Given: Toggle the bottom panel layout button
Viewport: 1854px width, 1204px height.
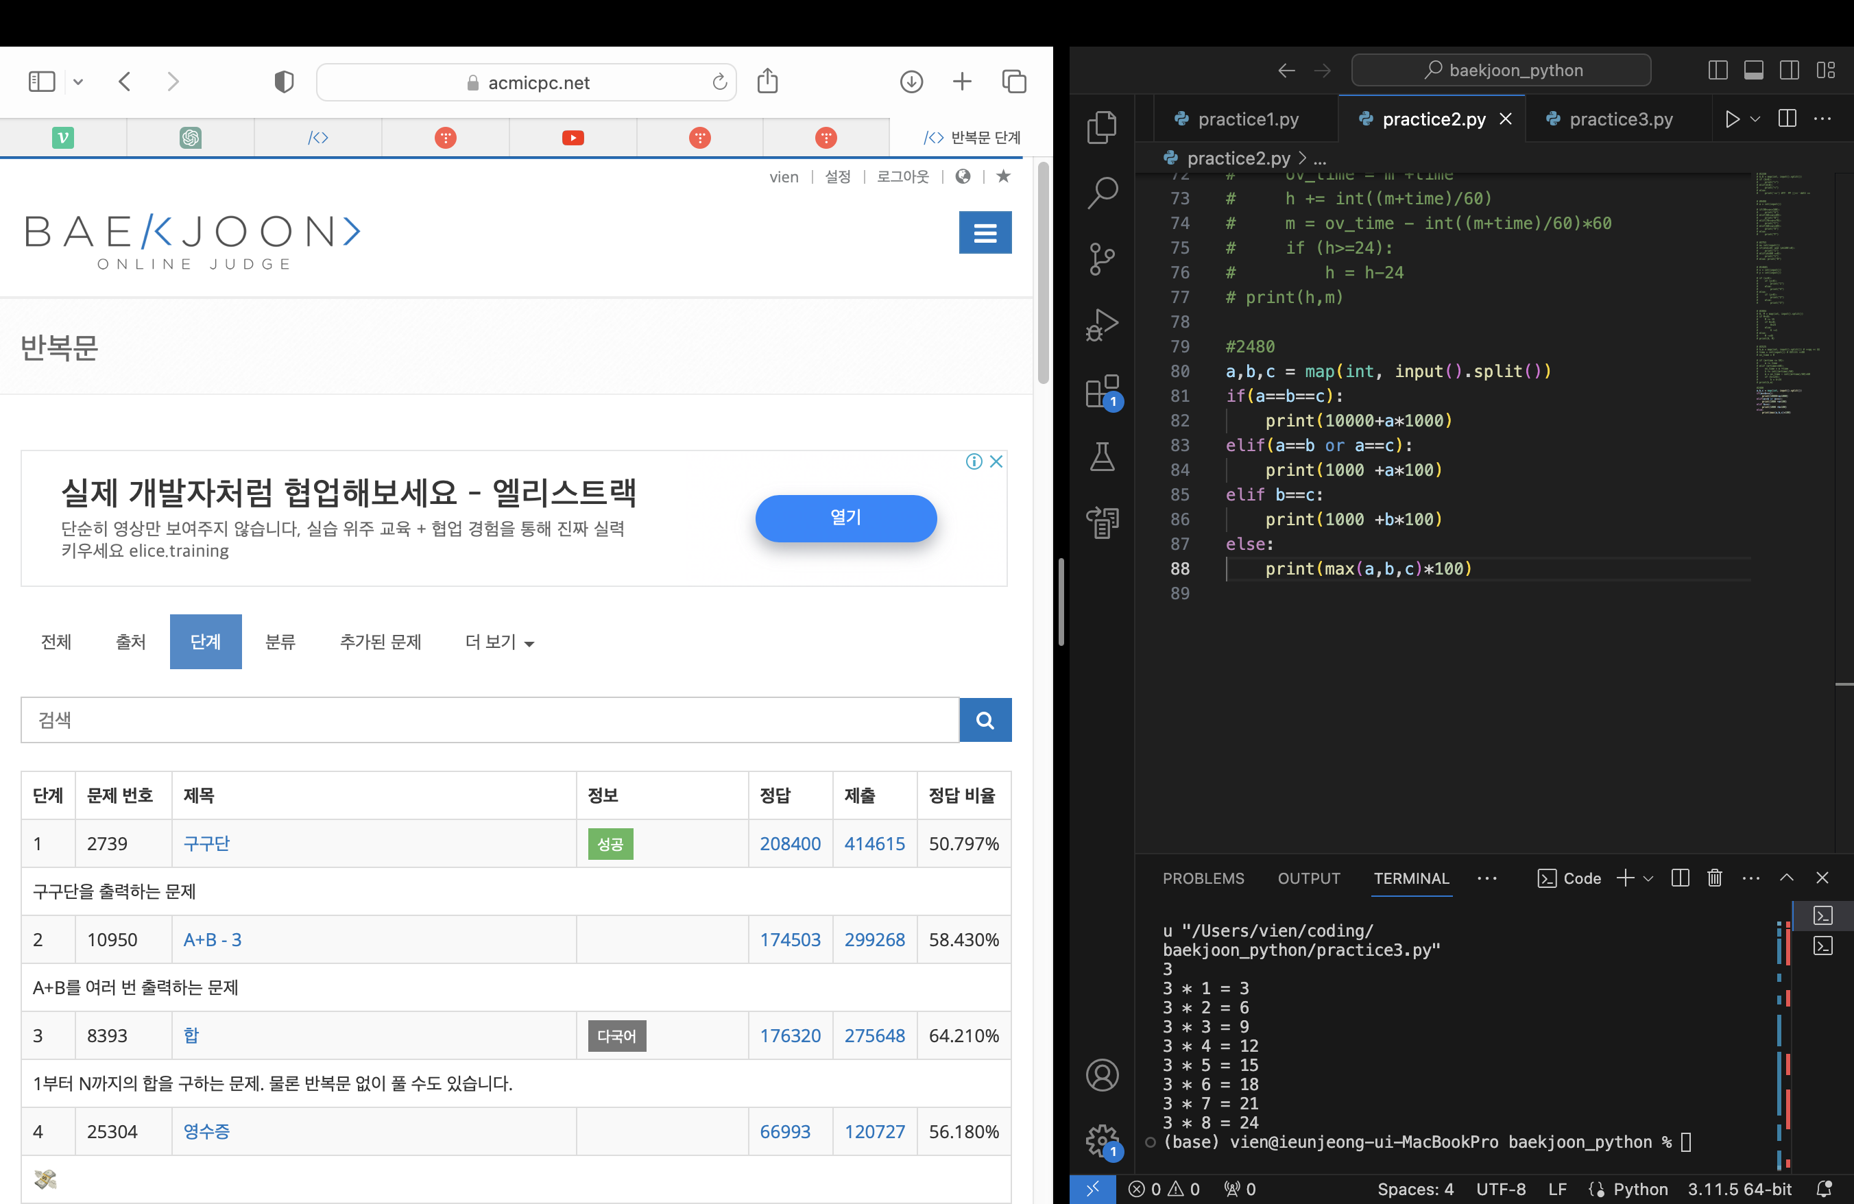Looking at the screenshot, I should pos(1753,70).
